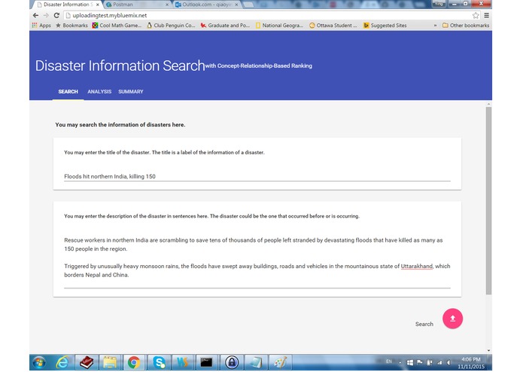Click the pink upload Search button
Screen dimensions: 523x372
(452, 319)
